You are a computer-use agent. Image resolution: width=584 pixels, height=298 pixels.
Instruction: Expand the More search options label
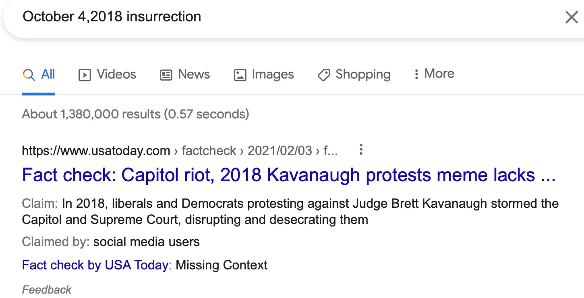click(x=439, y=74)
